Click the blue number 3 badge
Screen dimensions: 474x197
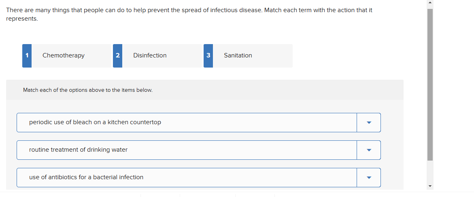[208, 55]
